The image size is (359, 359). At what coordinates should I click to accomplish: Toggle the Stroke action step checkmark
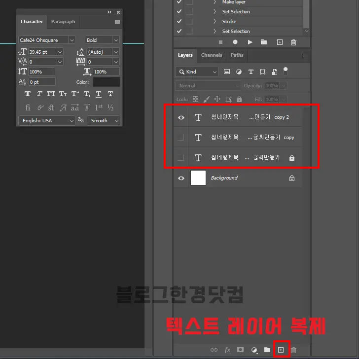click(179, 21)
